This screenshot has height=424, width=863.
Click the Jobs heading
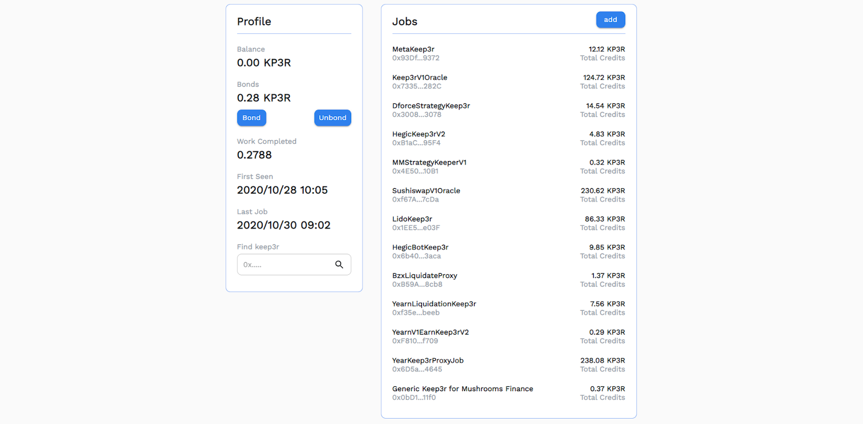405,22
